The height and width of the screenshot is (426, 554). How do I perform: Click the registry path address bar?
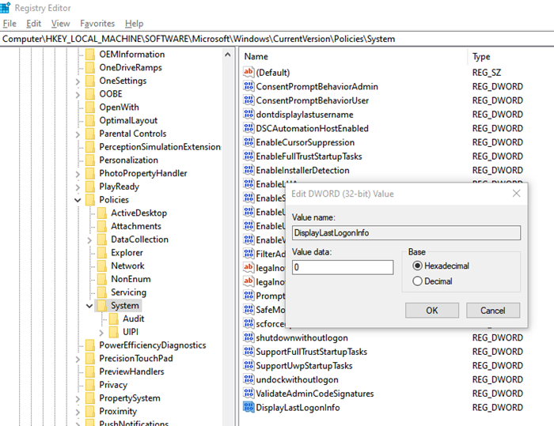coord(277,39)
